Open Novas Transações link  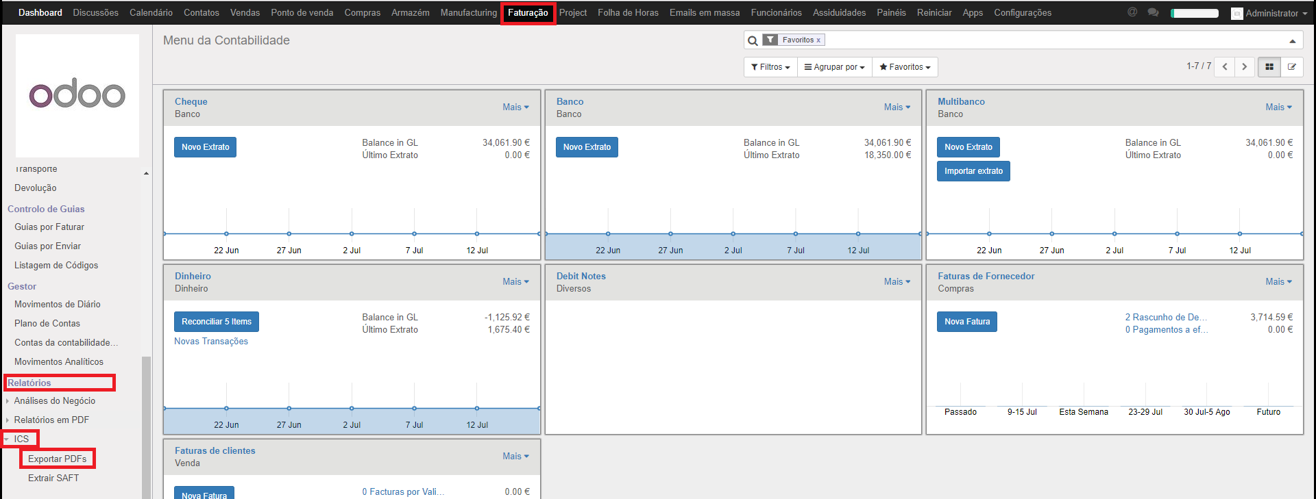pos(211,341)
